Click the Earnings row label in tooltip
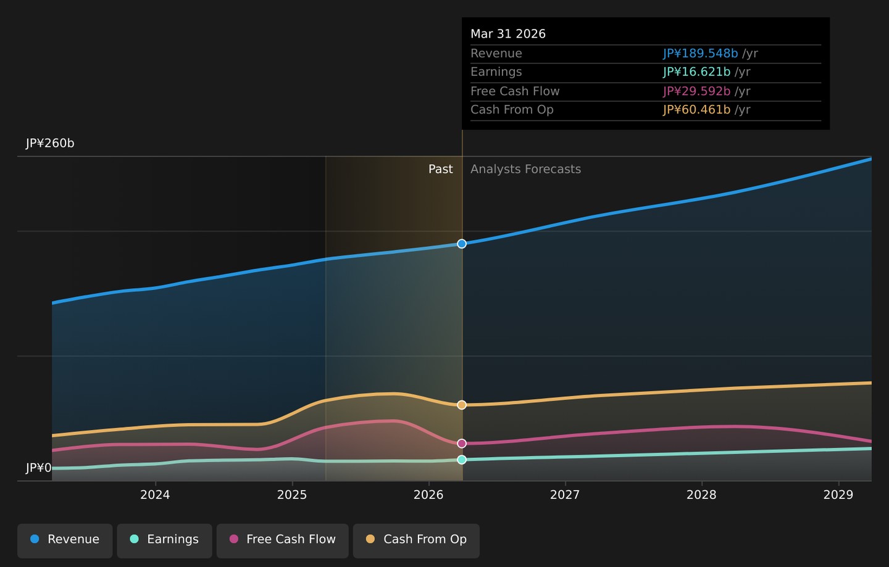 [x=496, y=72]
